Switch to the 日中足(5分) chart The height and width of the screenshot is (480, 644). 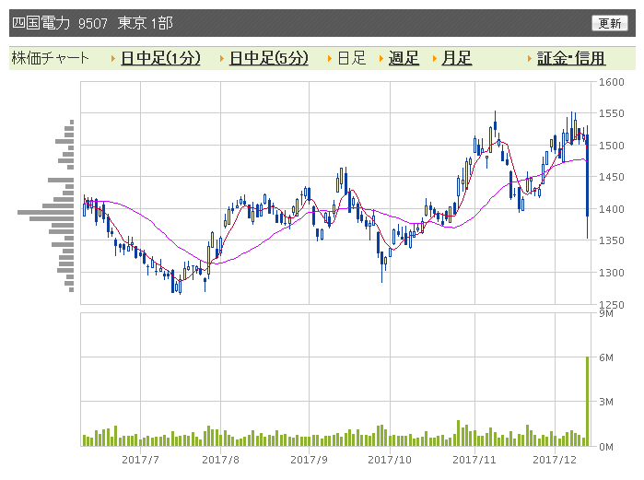point(269,58)
